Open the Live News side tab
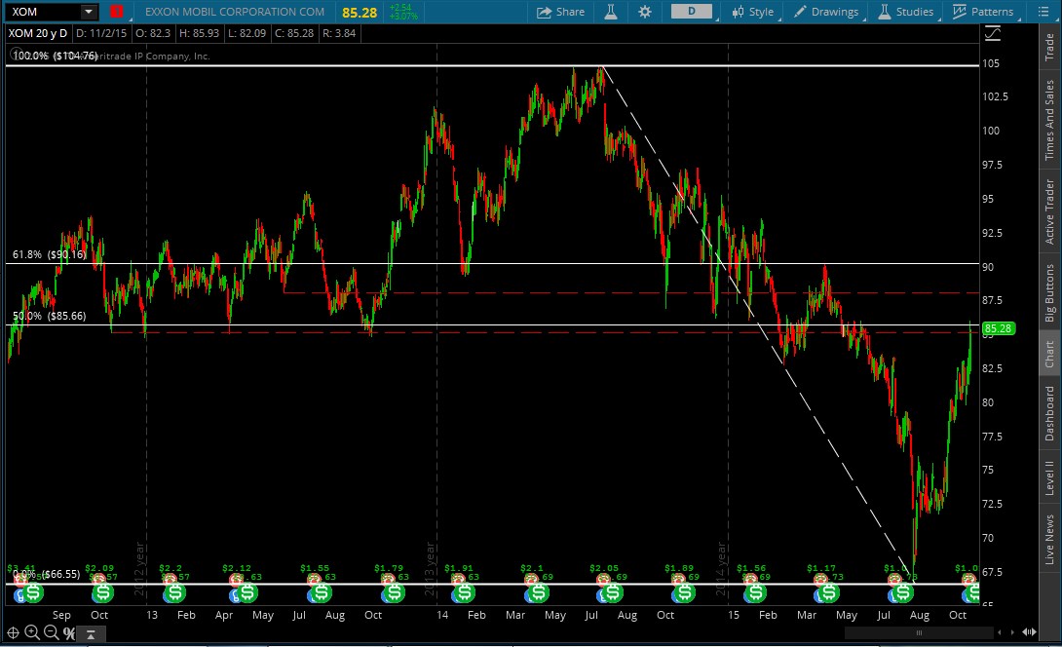The width and height of the screenshot is (1062, 647). pyautogui.click(x=1049, y=539)
